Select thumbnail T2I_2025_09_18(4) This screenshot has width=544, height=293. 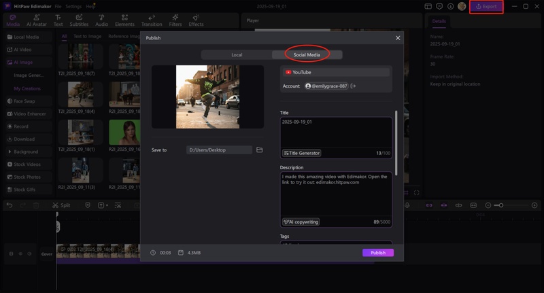coord(80,94)
